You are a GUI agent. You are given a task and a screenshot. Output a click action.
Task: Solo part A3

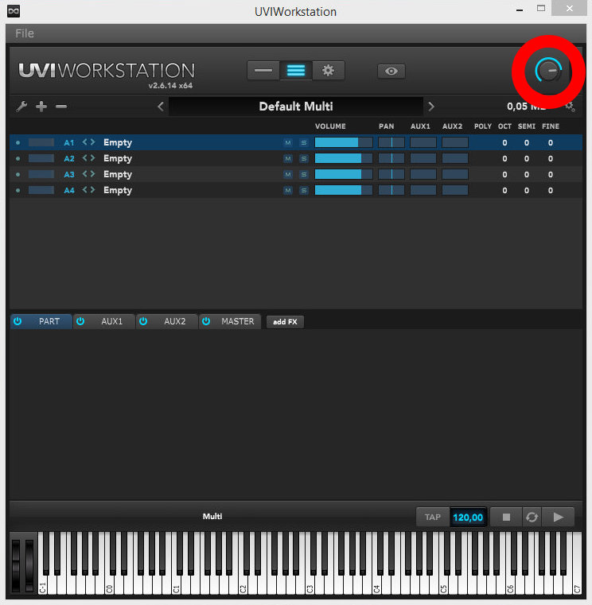pos(304,174)
